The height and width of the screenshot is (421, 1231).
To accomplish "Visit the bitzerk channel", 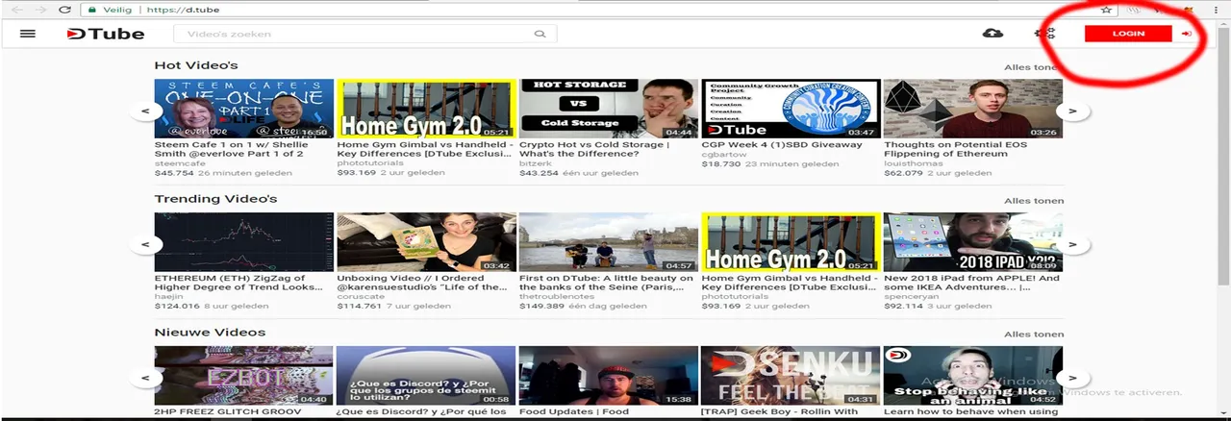I will 534,163.
